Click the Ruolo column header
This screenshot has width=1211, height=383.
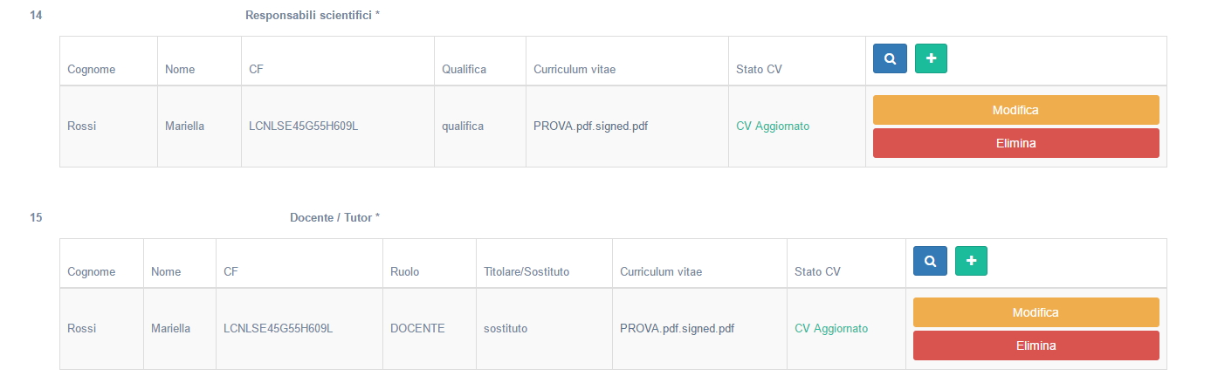(404, 271)
